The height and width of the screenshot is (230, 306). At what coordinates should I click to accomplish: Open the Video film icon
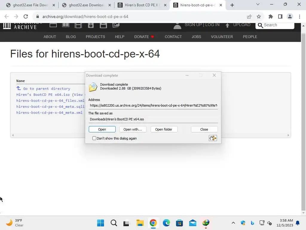coord(78,25)
